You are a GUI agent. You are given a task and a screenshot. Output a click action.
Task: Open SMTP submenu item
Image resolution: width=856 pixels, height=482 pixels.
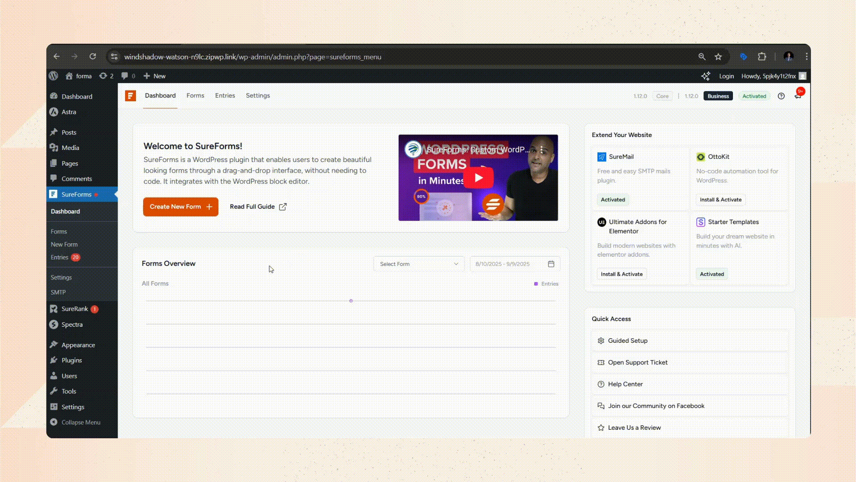point(58,292)
